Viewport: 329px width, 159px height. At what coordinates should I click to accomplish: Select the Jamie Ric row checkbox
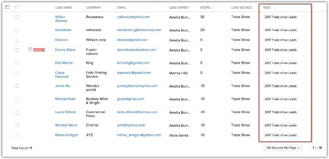17,86
